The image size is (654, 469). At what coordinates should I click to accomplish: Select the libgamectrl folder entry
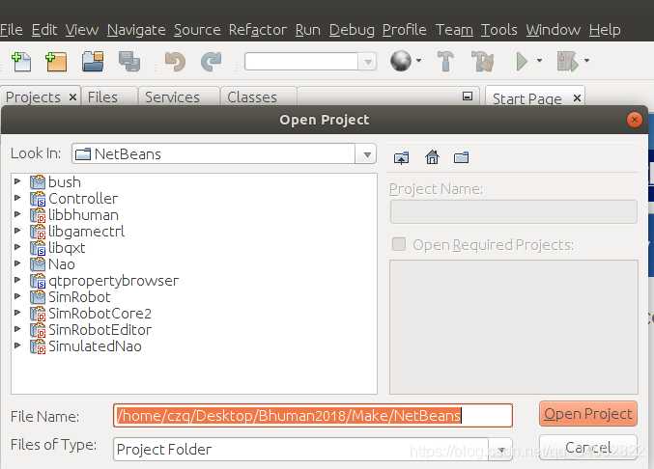click(86, 232)
